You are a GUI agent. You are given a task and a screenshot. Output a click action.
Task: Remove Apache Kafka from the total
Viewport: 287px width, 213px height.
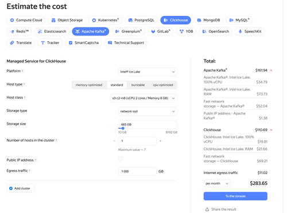(271, 70)
